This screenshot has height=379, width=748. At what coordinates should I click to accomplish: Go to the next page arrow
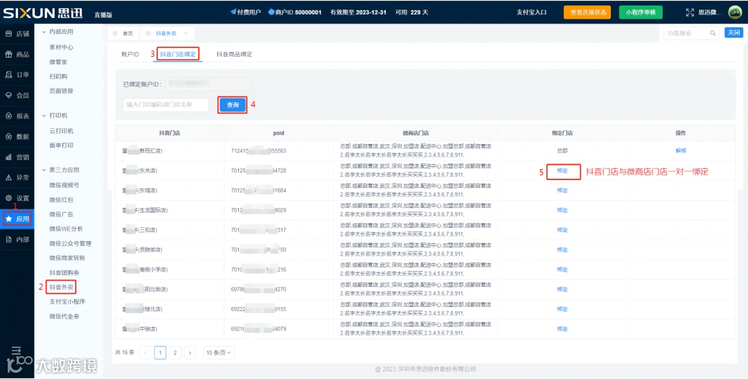click(x=190, y=353)
